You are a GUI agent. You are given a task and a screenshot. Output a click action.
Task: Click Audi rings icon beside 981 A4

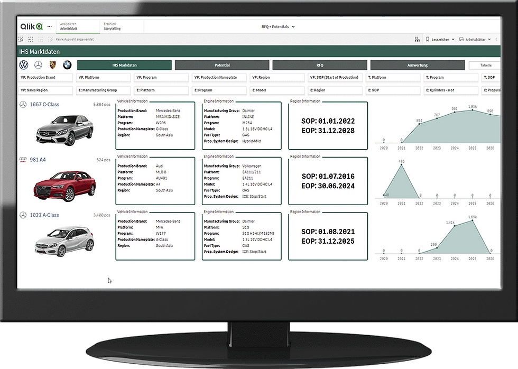(x=23, y=160)
